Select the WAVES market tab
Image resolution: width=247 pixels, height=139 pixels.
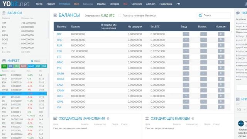[x=31, y=66]
